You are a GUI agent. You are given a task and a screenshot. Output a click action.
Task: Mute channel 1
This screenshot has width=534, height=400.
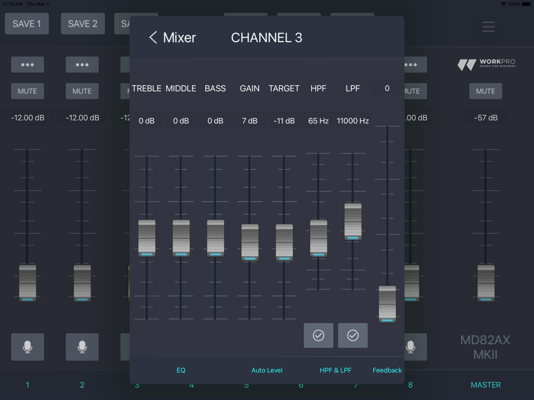point(28,91)
